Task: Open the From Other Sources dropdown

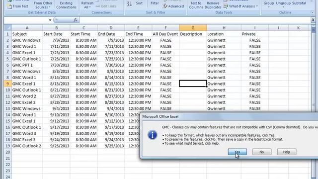Action: pyautogui.click(x=43, y=5)
